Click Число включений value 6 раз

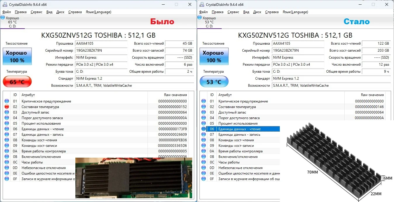pos(179,65)
